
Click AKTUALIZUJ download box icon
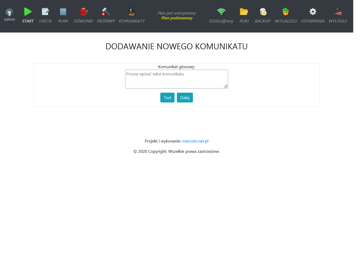coord(286,12)
